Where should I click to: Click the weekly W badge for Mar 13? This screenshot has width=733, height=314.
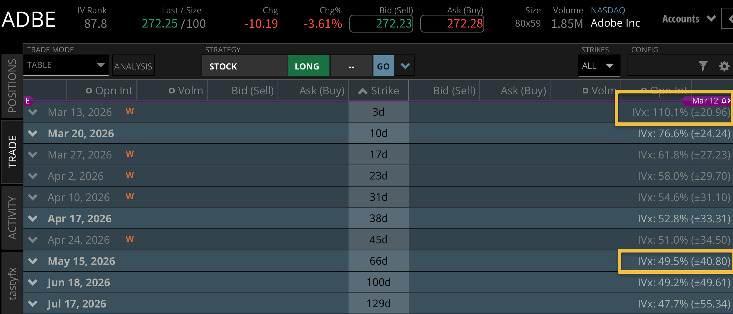click(130, 111)
